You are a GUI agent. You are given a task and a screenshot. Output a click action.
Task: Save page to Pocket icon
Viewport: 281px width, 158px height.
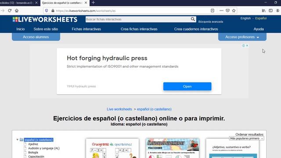227,11
